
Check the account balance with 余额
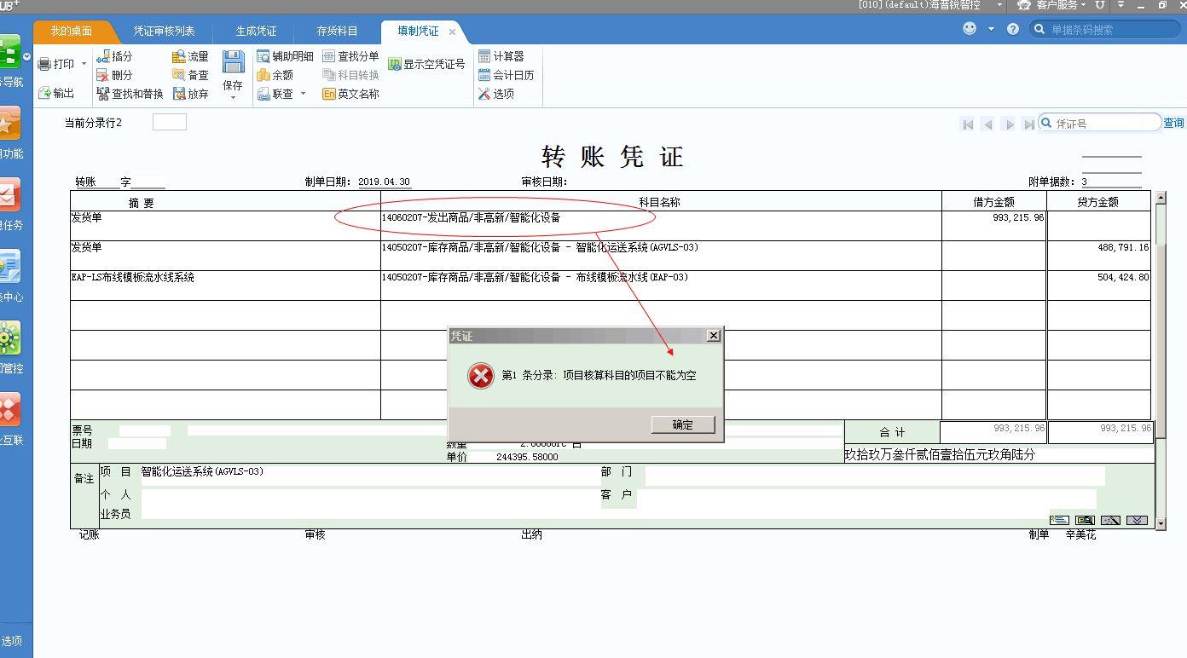(x=275, y=75)
